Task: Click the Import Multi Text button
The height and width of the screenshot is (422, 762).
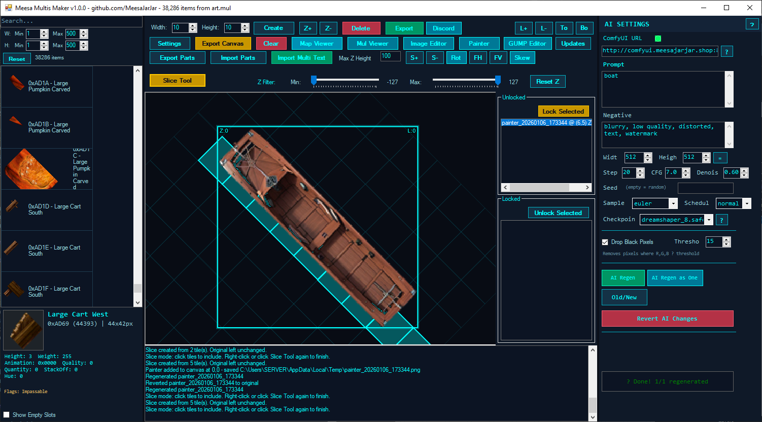Action: coord(301,58)
